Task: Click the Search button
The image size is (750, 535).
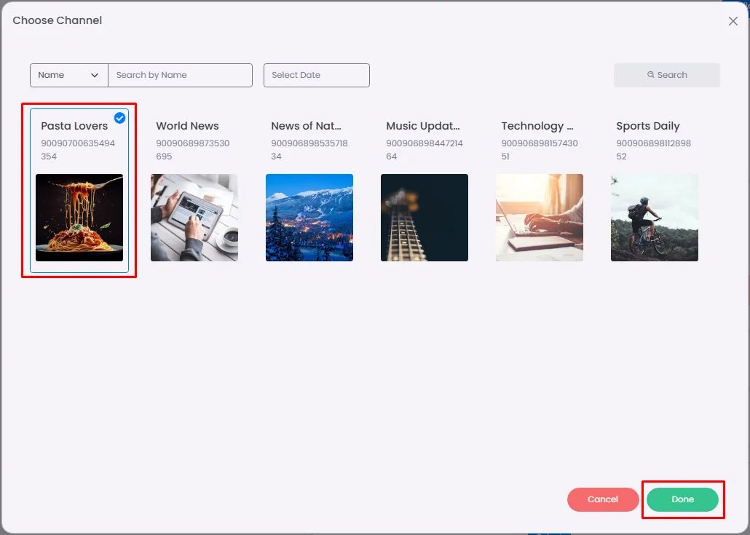Action: coord(667,75)
